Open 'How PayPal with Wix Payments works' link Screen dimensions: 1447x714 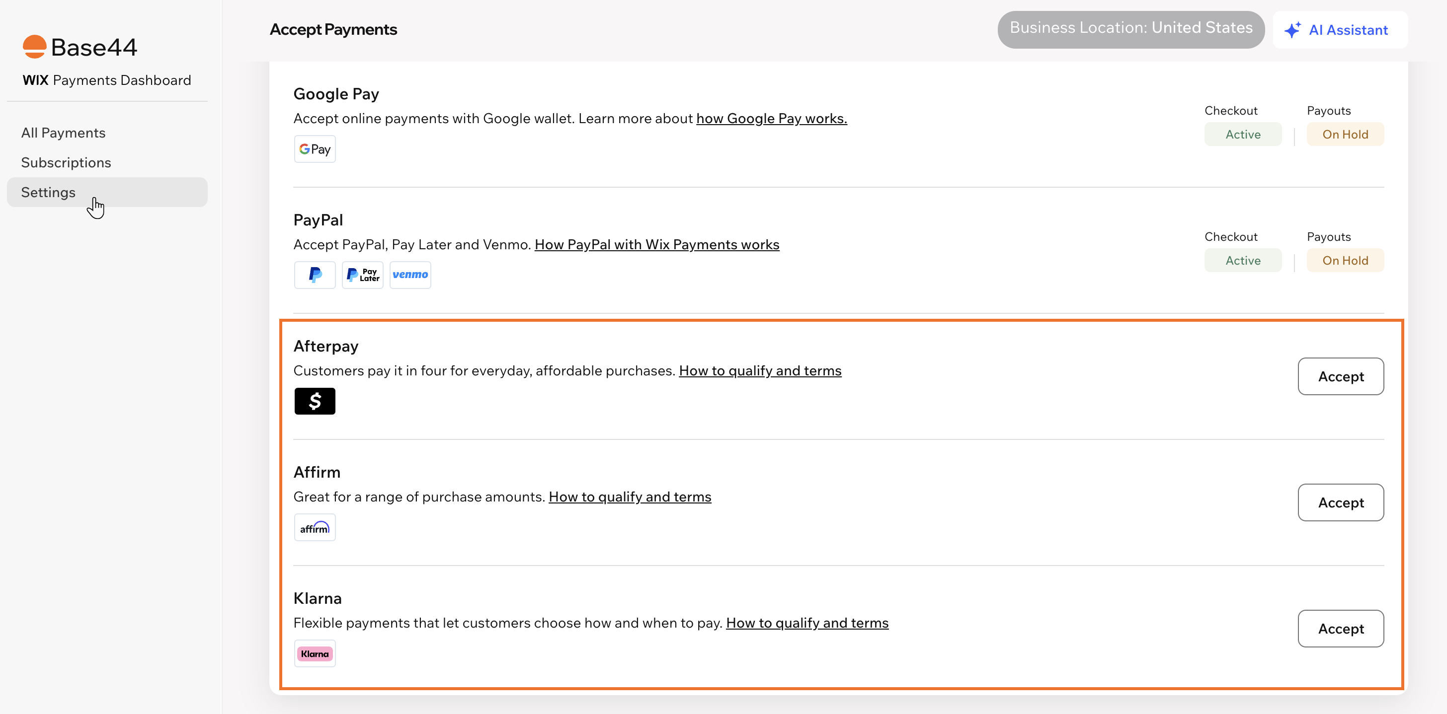657,245
